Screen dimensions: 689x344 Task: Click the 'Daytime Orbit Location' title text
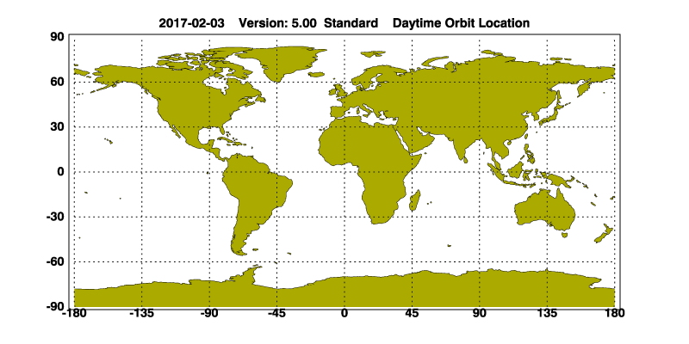click(461, 21)
